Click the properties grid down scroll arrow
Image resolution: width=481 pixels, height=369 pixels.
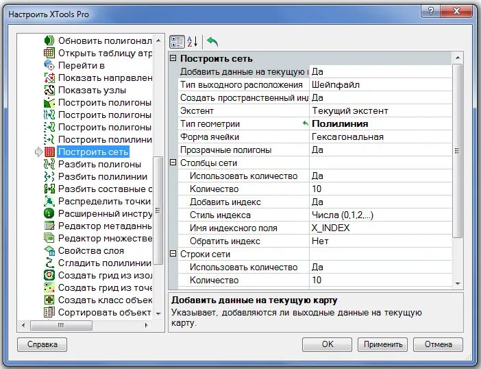(x=458, y=284)
